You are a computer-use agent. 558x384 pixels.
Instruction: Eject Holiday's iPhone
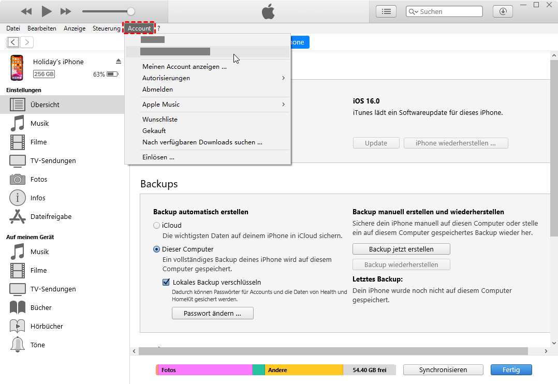119,62
